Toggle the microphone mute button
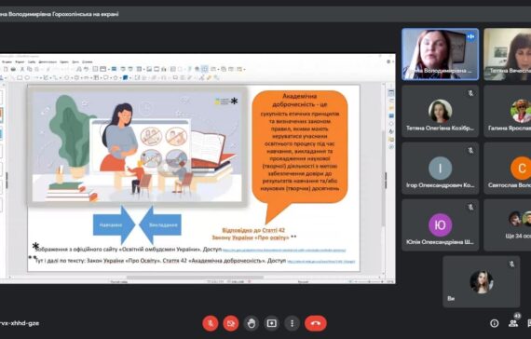 pos(211,323)
